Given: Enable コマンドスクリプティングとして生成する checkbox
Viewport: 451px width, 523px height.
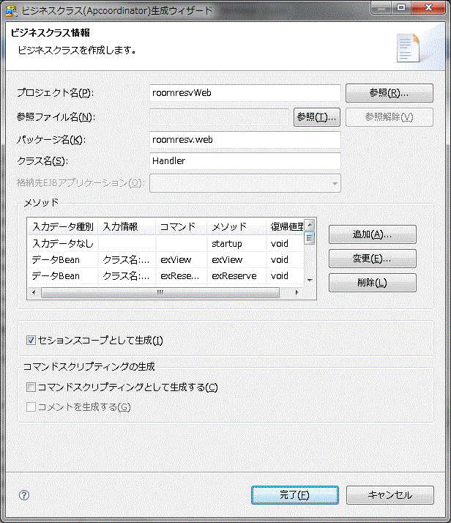Looking at the screenshot, I should [31, 387].
